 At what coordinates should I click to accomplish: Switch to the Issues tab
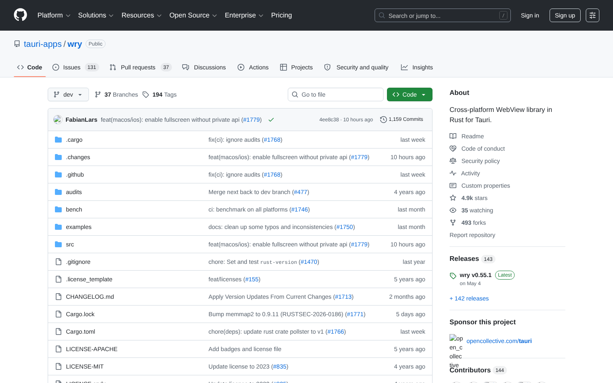pyautogui.click(x=76, y=67)
